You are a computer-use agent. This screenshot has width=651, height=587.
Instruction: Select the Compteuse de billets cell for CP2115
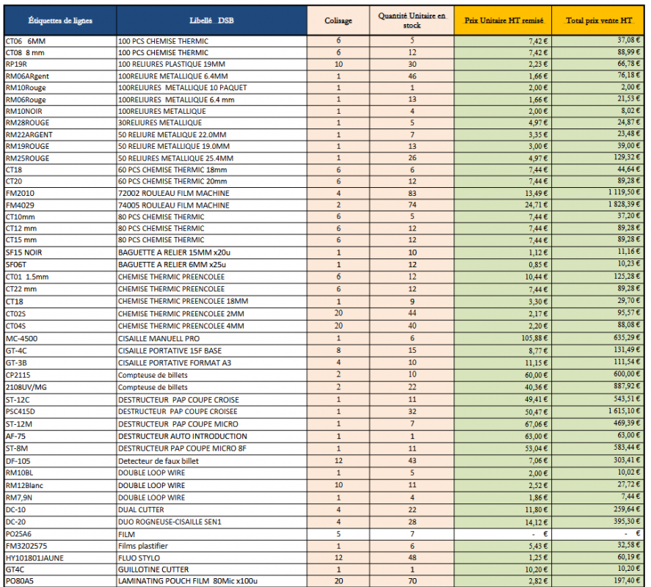(212, 375)
